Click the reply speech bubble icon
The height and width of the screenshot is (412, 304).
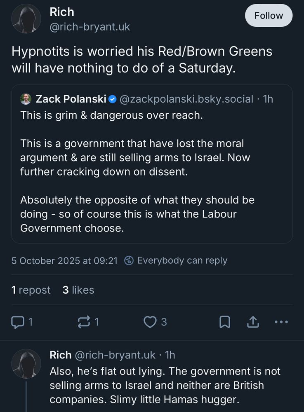click(18, 322)
